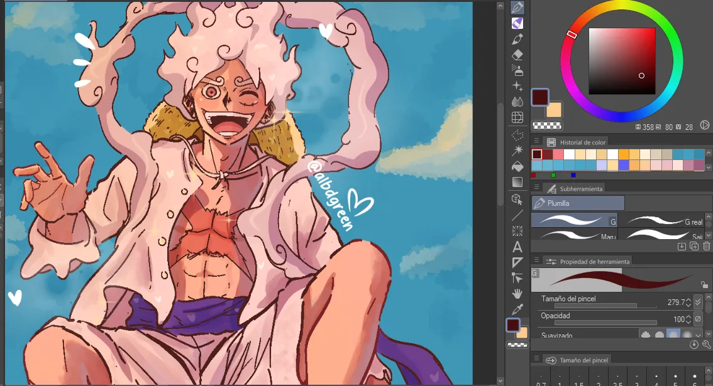This screenshot has width=713, height=386.
Task: Select the Decoration sparkle tool
Action: 517,86
